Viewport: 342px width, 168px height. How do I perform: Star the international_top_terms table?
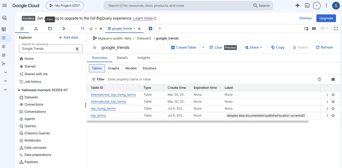pos(333,101)
